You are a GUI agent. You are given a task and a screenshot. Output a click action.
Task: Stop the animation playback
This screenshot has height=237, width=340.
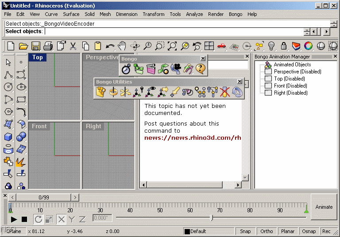coord(24,219)
